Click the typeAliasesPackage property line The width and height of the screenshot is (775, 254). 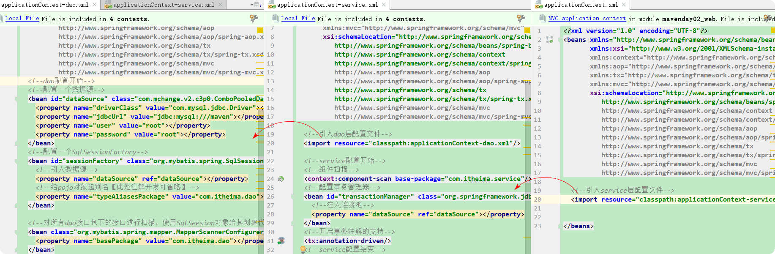(150, 197)
